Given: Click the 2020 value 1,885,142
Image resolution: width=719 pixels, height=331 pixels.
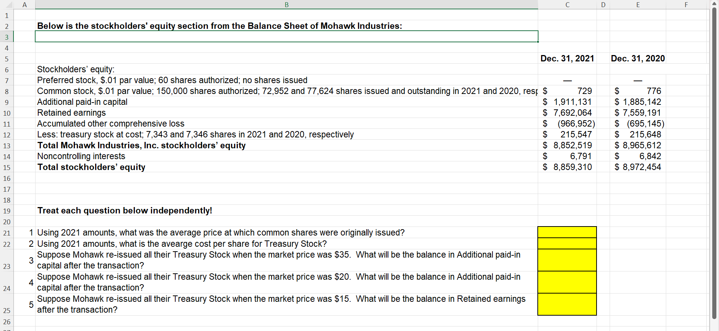Looking at the screenshot, I should 642,102.
